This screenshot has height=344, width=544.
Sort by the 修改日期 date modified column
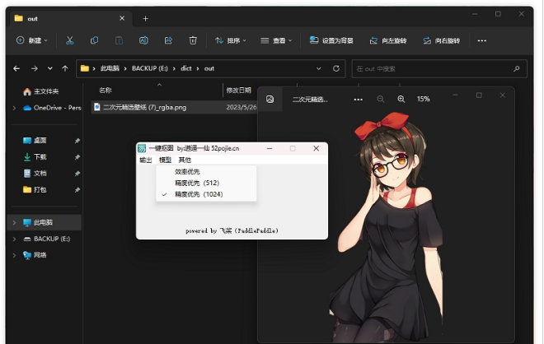pos(239,91)
